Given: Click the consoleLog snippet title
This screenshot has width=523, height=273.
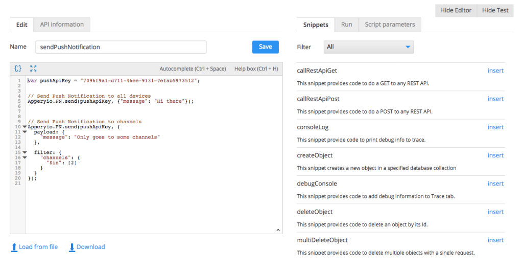Looking at the screenshot, I should click(313, 127).
